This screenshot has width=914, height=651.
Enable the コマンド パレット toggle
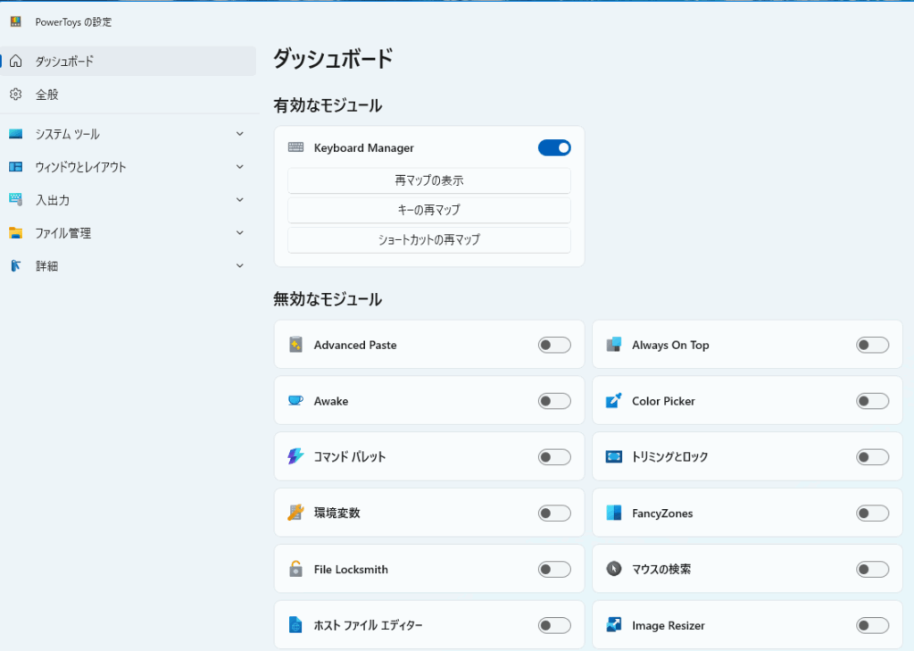pyautogui.click(x=554, y=456)
